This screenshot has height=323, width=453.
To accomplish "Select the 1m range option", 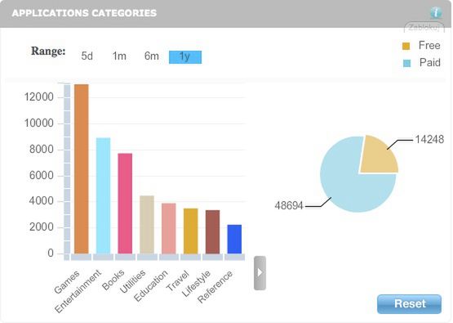I will point(119,56).
